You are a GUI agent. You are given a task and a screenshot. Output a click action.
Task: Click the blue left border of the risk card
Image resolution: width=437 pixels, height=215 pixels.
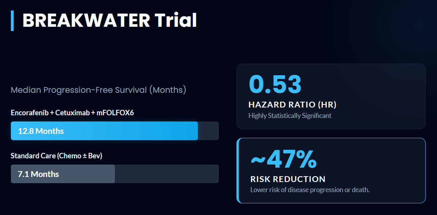point(238,170)
